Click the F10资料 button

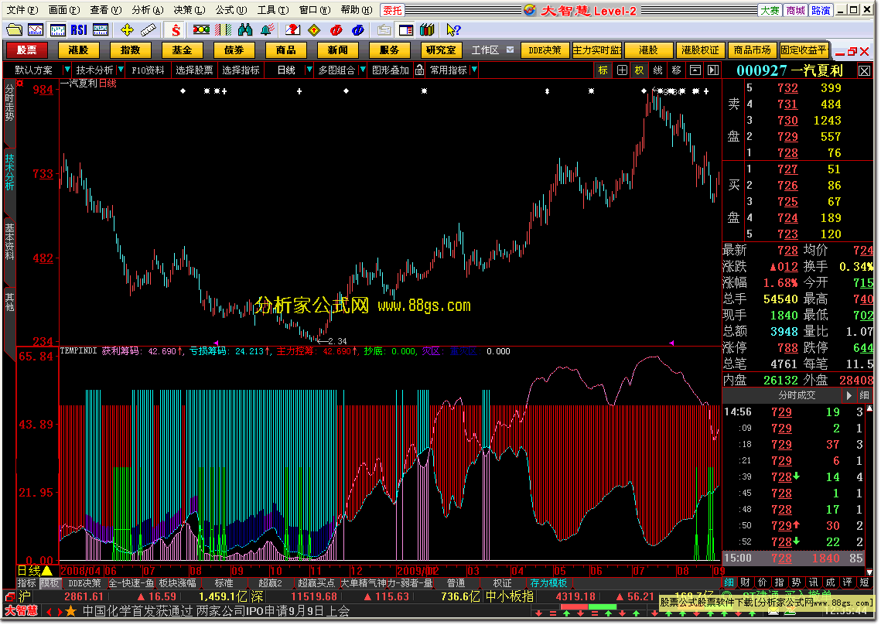[x=148, y=70]
